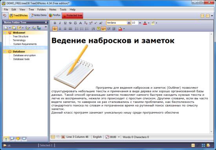Align text left

tap(55, 29)
